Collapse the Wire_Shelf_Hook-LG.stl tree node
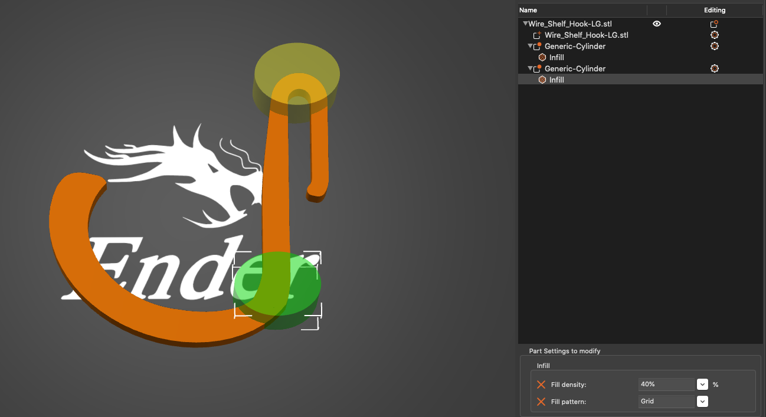 coord(525,24)
